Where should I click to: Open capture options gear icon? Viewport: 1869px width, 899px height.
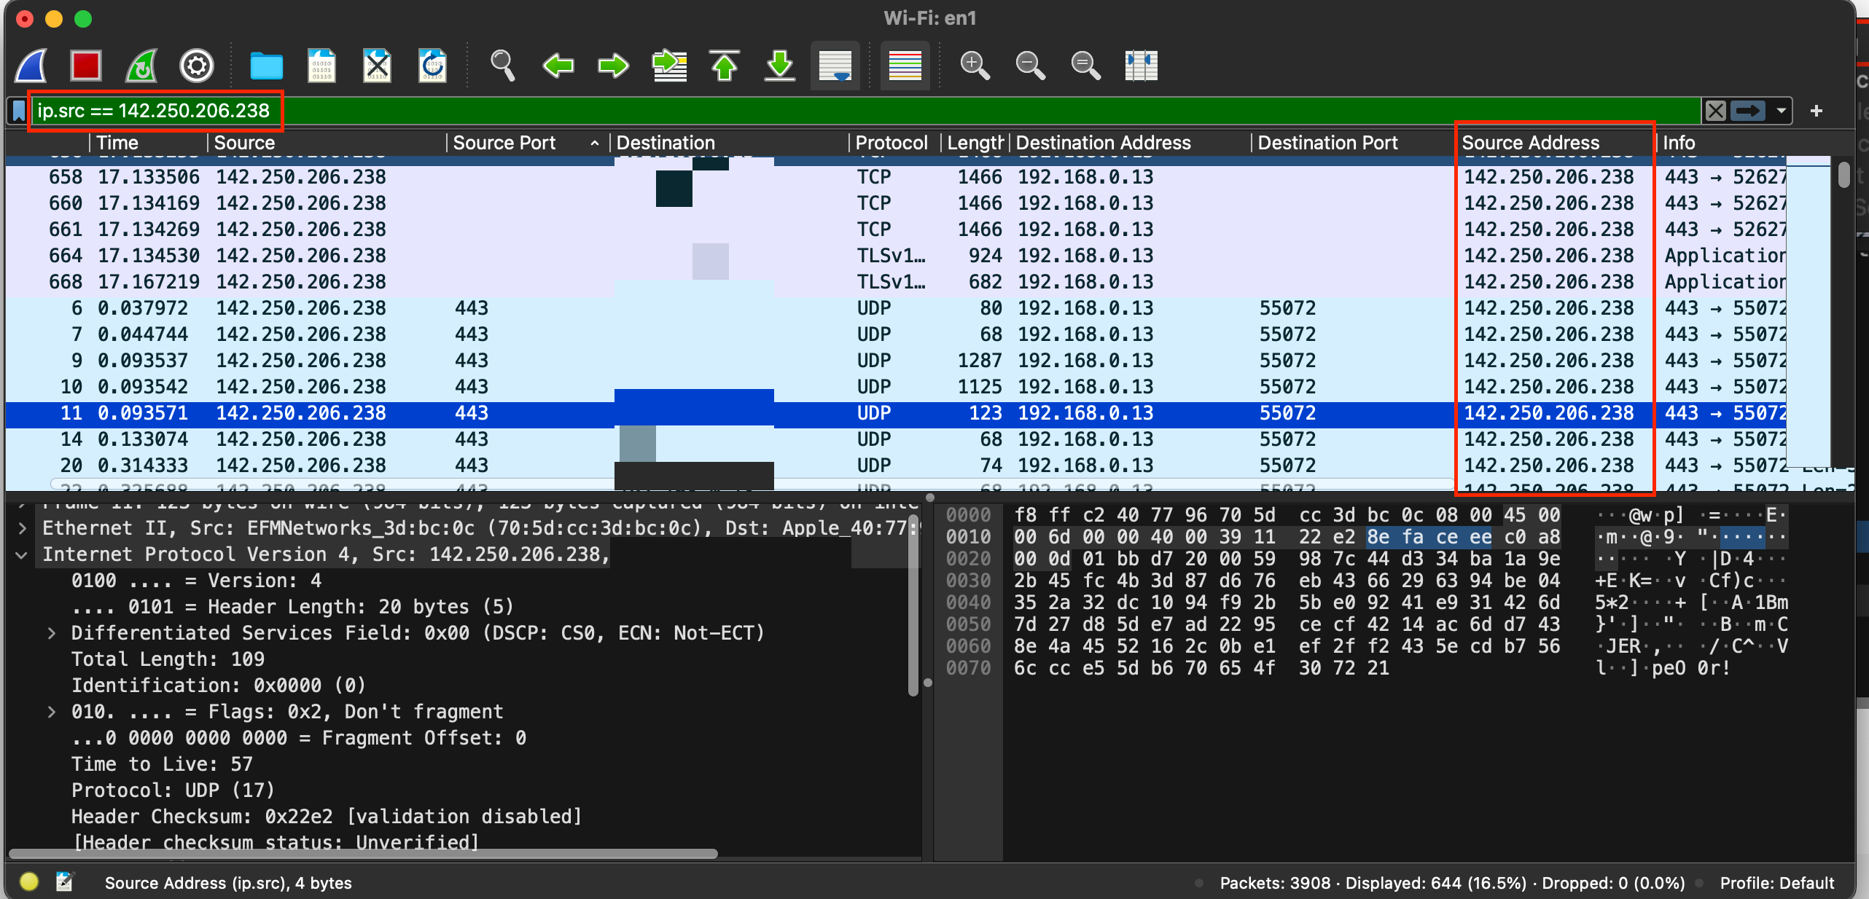(197, 66)
